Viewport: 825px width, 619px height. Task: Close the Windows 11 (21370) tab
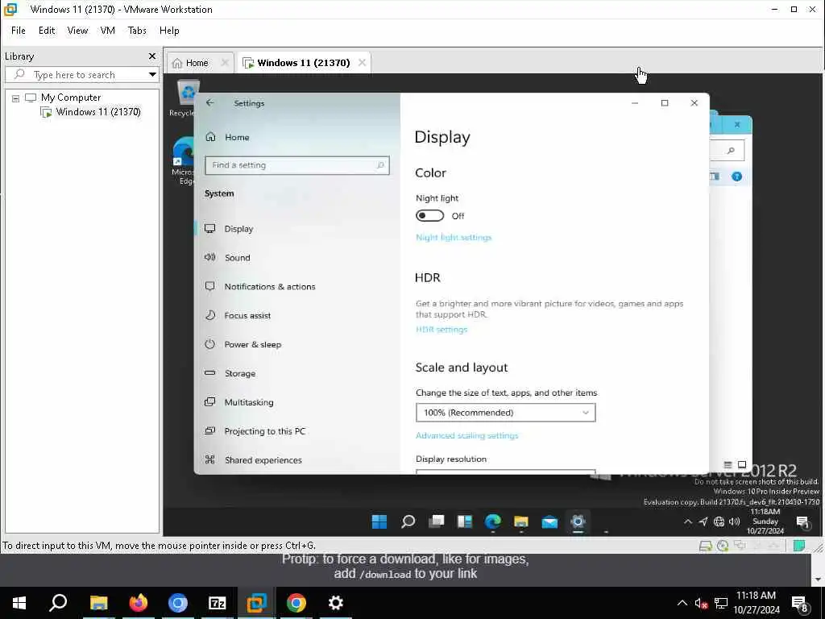point(362,63)
